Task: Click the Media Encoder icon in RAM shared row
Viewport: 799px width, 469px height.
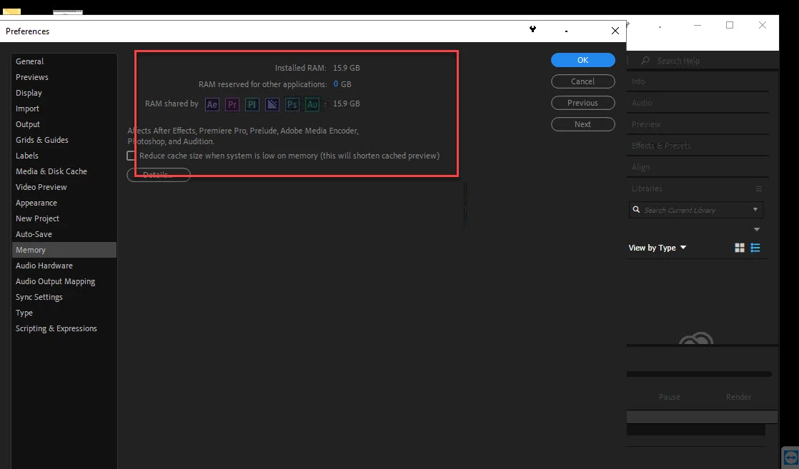Action: click(272, 104)
